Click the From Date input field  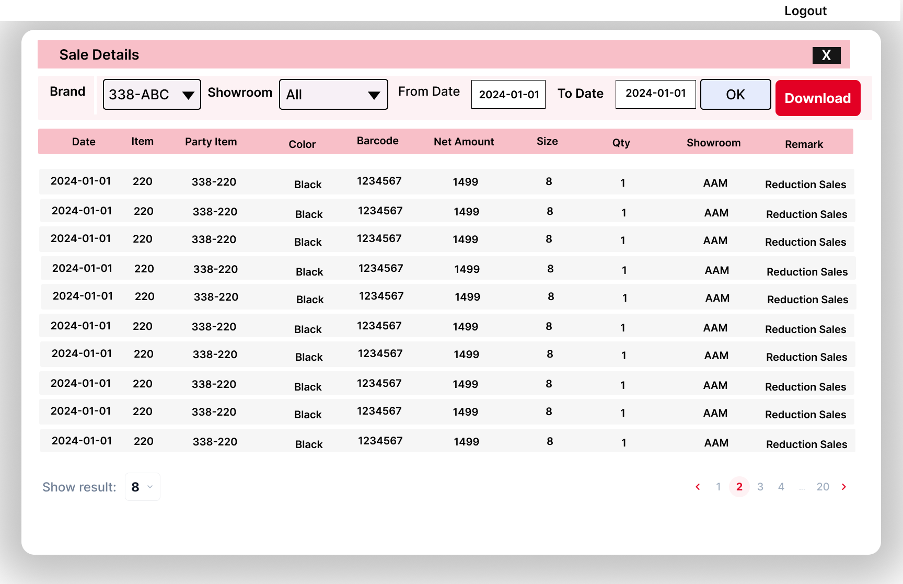coord(508,95)
